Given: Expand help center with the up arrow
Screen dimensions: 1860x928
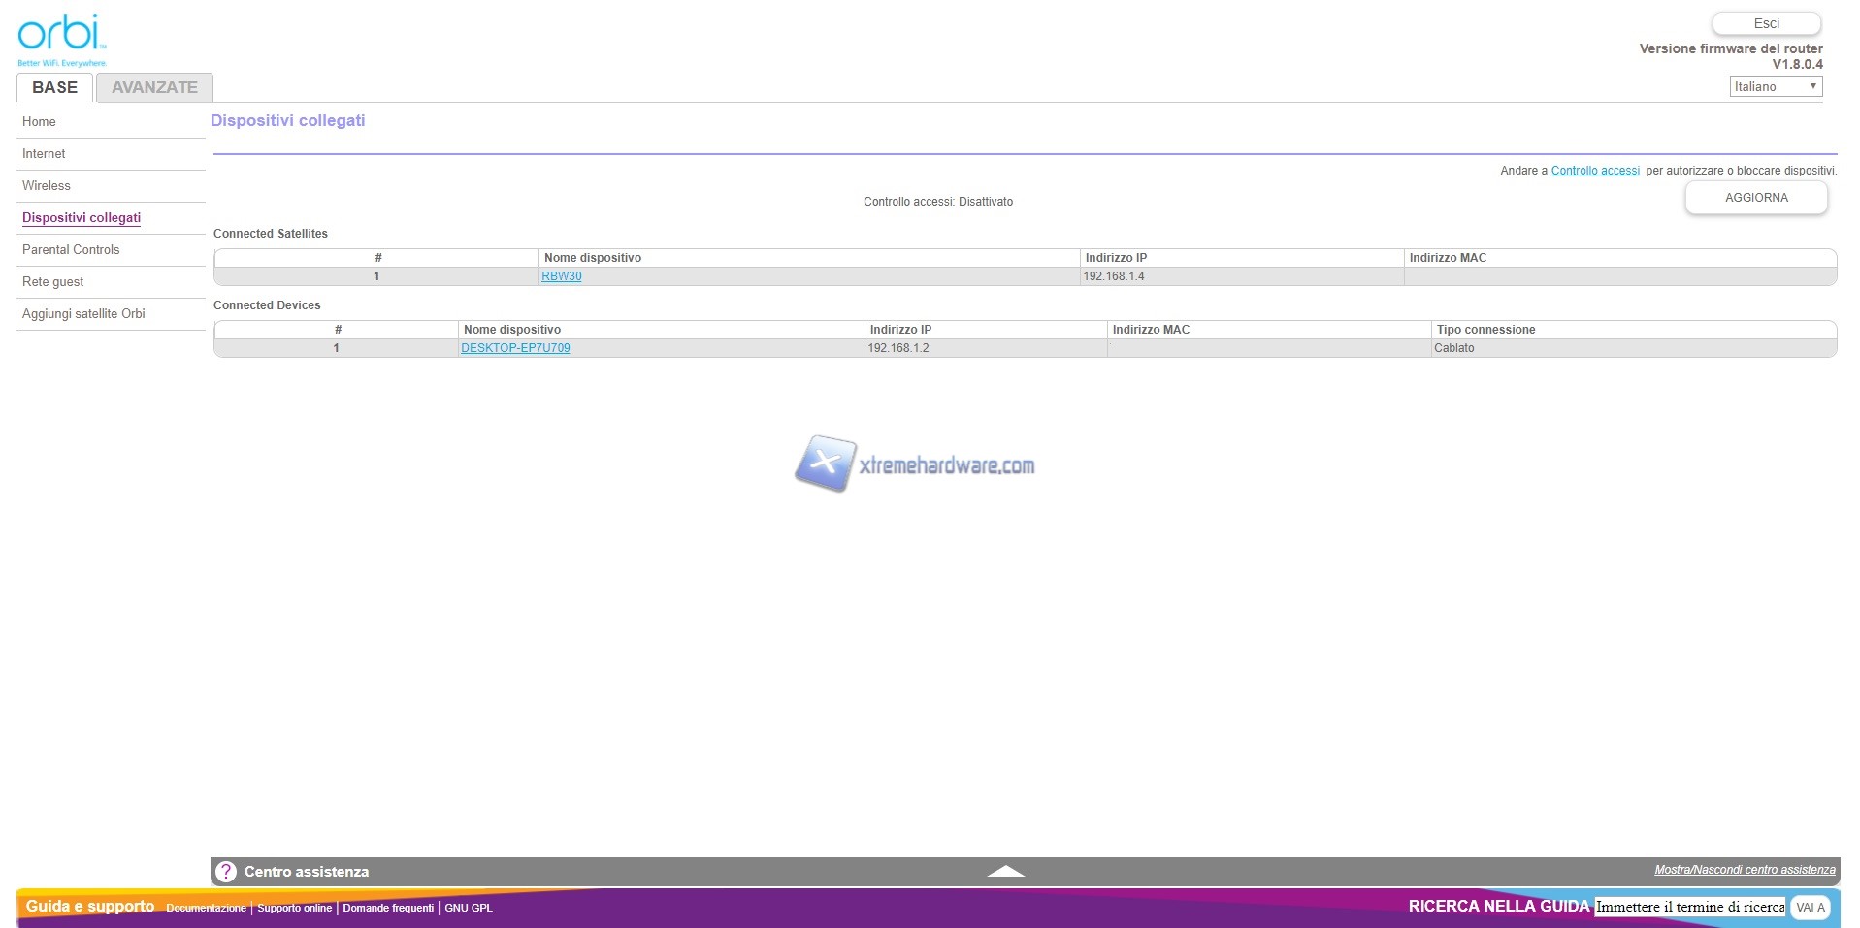Looking at the screenshot, I should click(1005, 871).
